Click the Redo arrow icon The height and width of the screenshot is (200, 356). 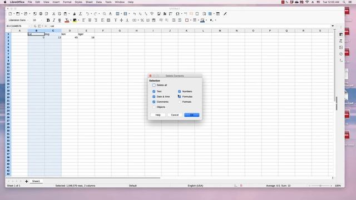95,14
